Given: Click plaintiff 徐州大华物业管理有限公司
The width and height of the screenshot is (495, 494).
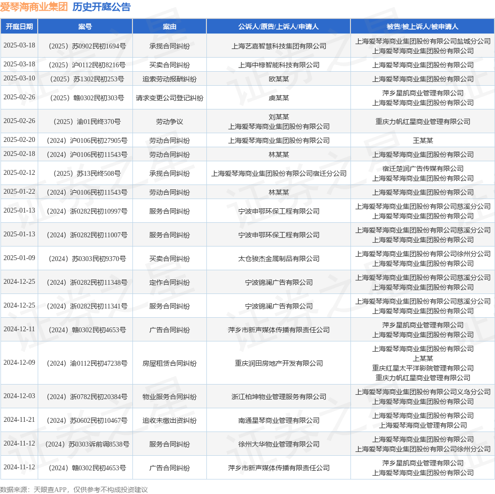Looking at the screenshot, I should pos(279,444).
